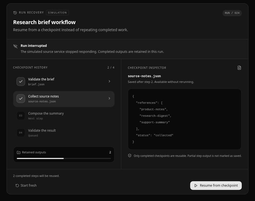
Task: Click the run recovery history icon
Action: click(15, 12)
